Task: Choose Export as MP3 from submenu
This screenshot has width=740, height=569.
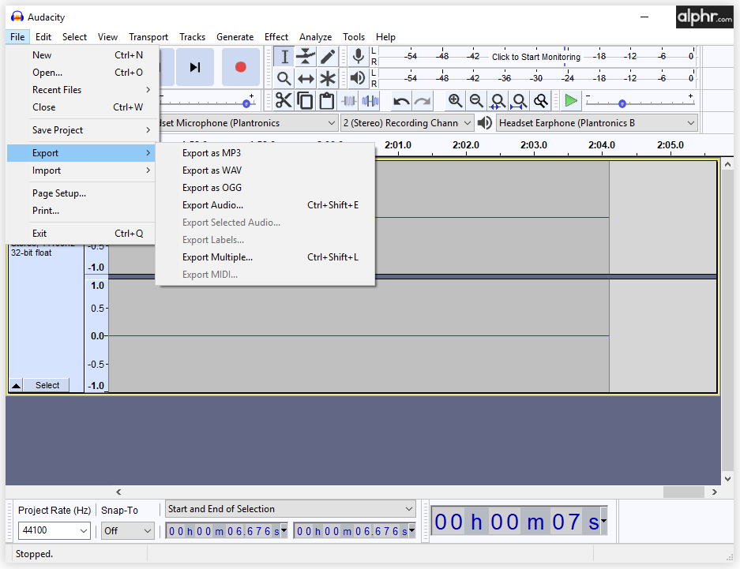Action: click(x=212, y=153)
